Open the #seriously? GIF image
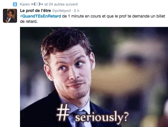 coord(94,77)
